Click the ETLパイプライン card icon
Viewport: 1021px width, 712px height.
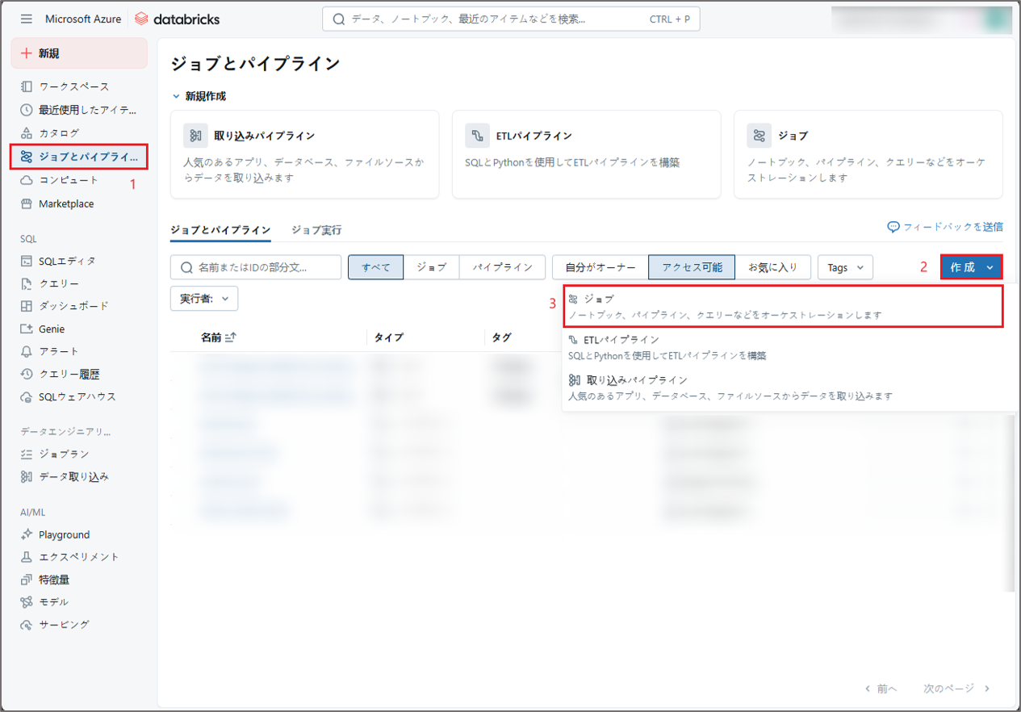point(477,136)
